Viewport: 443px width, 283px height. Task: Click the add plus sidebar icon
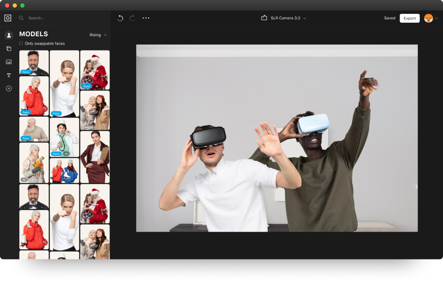(x=9, y=88)
